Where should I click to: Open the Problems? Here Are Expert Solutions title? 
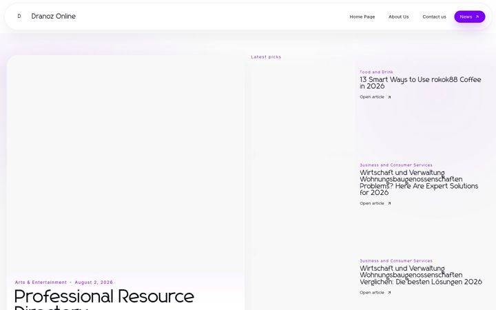click(419, 183)
